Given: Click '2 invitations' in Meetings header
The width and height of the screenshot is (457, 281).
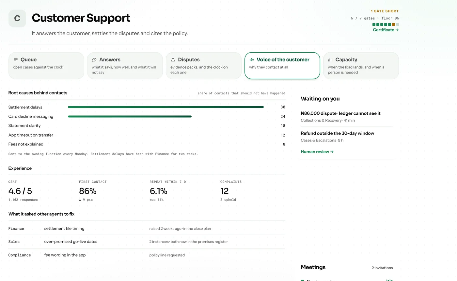Looking at the screenshot, I should coord(382,268).
